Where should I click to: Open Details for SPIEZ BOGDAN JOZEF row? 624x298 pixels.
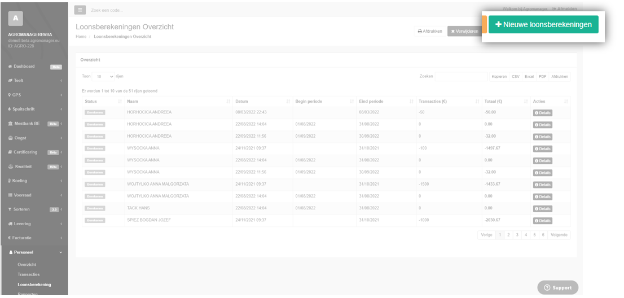click(x=542, y=221)
